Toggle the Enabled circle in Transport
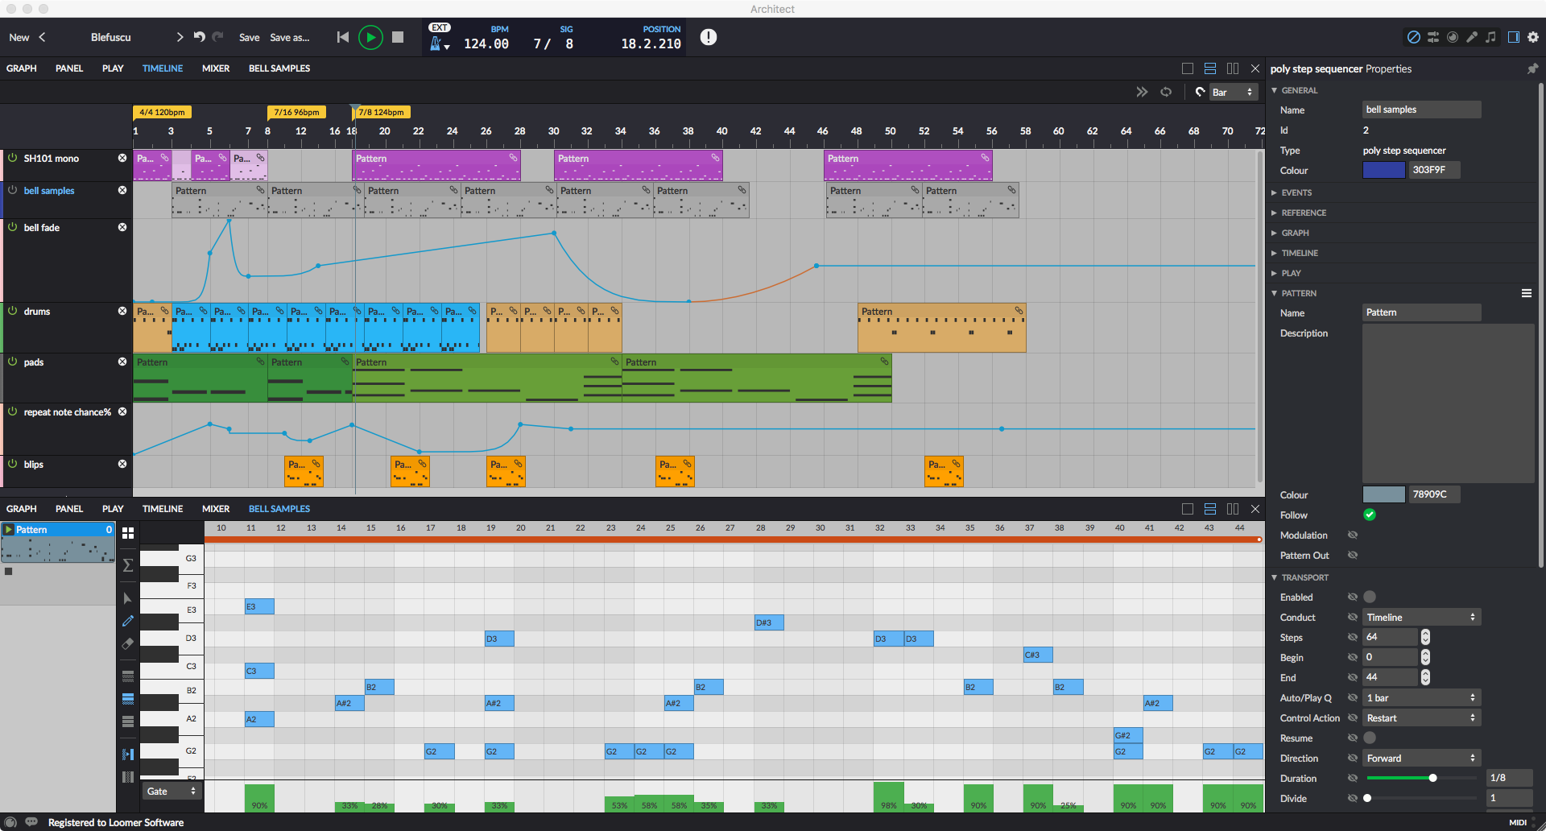Screen dimensions: 1546x831 (1370, 597)
